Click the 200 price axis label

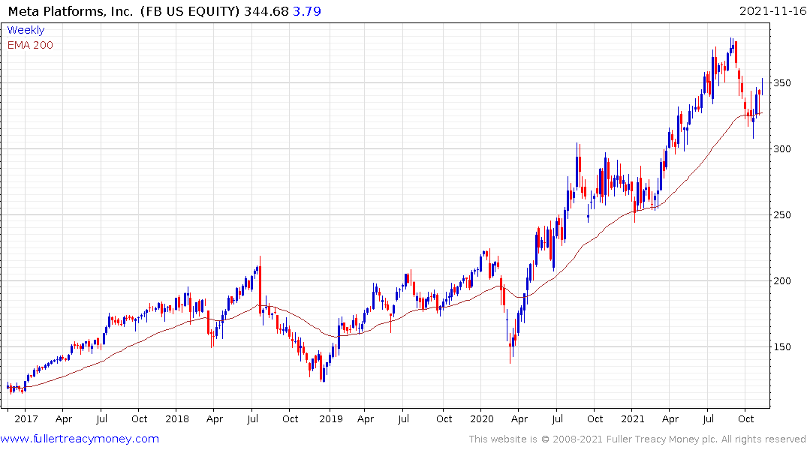pyautogui.click(x=782, y=280)
